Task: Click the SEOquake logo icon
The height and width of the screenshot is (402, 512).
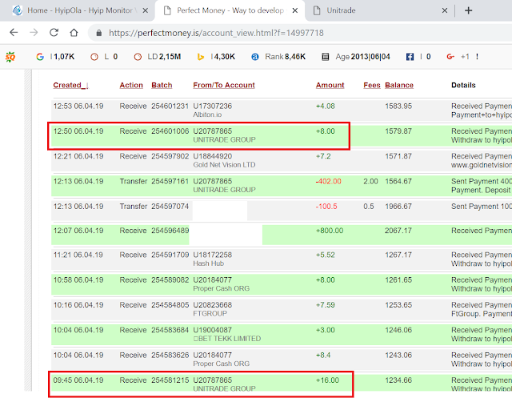Action: (10, 57)
